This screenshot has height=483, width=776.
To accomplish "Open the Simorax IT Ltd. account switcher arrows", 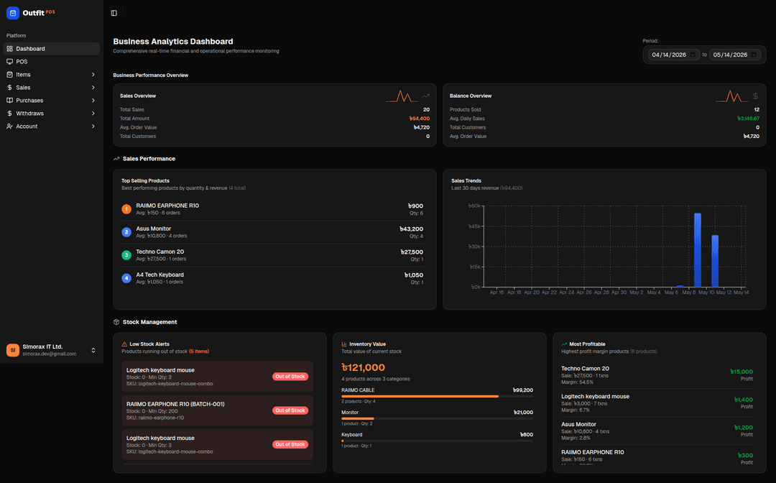I will [93, 350].
